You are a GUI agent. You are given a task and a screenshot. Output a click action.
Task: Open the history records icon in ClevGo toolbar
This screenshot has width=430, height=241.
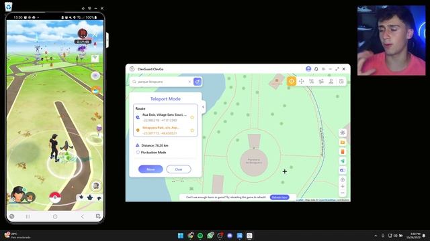(341, 81)
